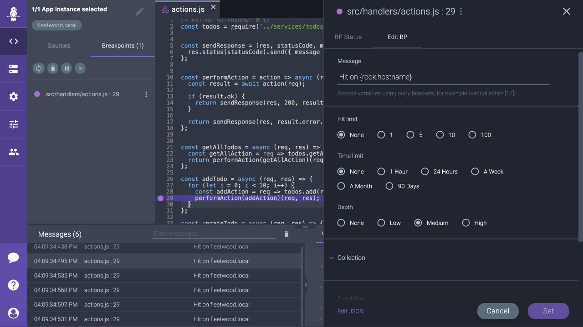Screen dimensions: 583x327
Task: Open the debugger code view icon in sidebar
Action: pos(14,41)
